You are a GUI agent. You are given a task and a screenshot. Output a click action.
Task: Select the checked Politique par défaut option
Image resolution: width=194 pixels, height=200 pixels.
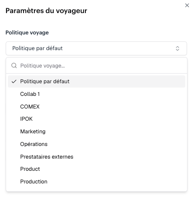(96, 81)
